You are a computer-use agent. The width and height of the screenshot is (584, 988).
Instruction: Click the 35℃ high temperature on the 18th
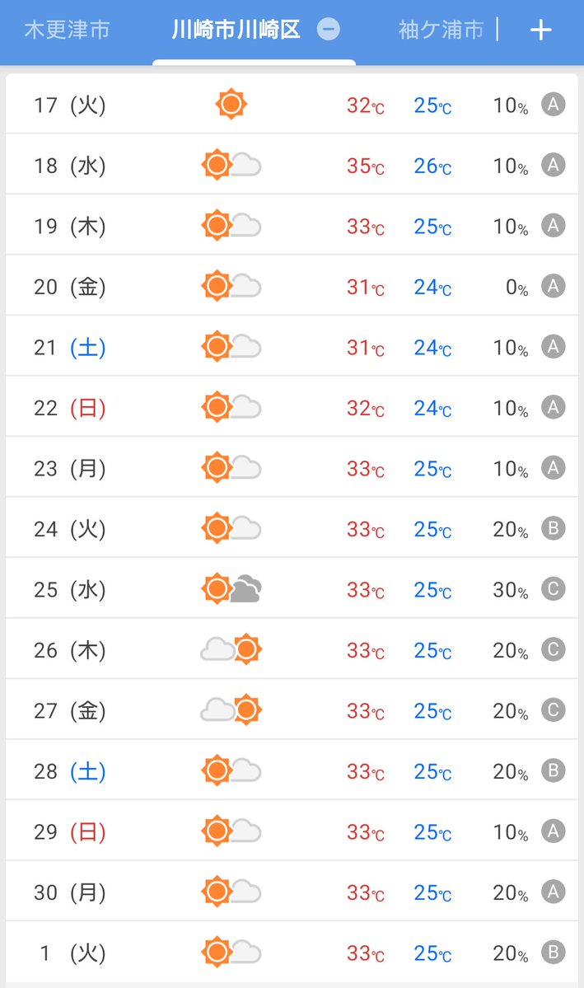(366, 166)
